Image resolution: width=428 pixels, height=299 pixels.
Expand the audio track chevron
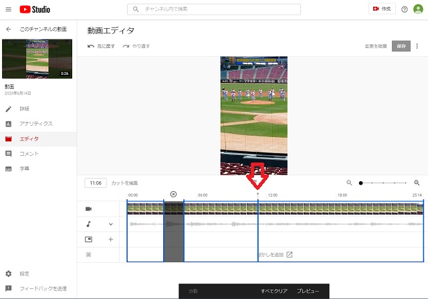pyautogui.click(x=110, y=224)
